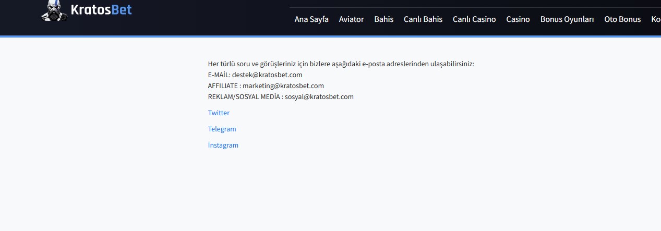Screen dimensions: 661x231
Task: Click the E-MAİL label text
Action: [x=218, y=75]
